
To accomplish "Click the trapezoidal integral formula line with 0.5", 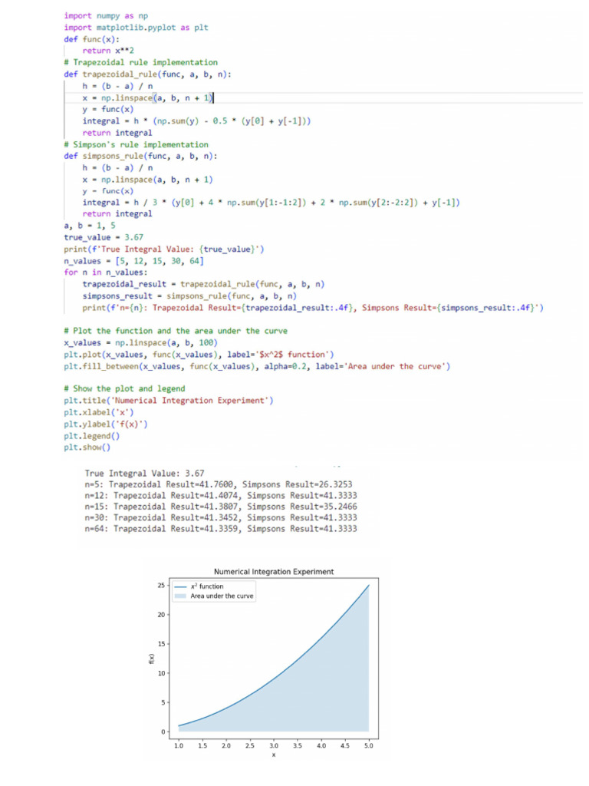I will pyautogui.click(x=197, y=121).
